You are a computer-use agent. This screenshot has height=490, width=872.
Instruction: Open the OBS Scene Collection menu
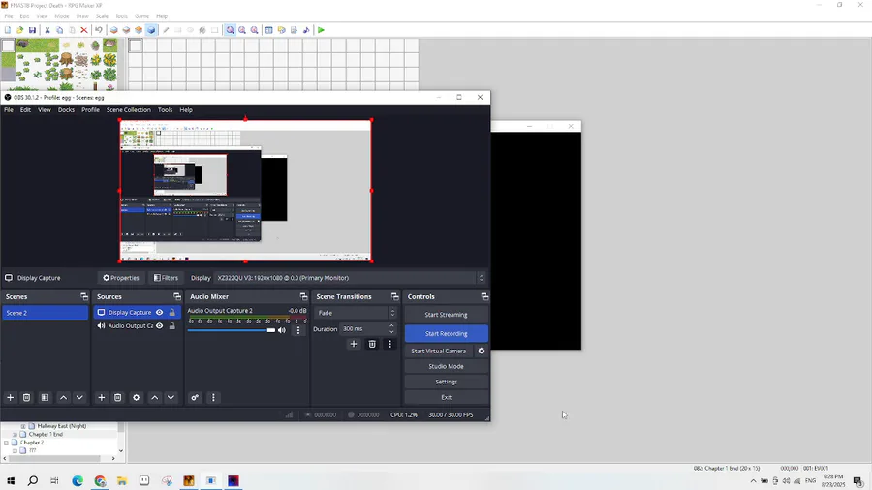click(129, 110)
